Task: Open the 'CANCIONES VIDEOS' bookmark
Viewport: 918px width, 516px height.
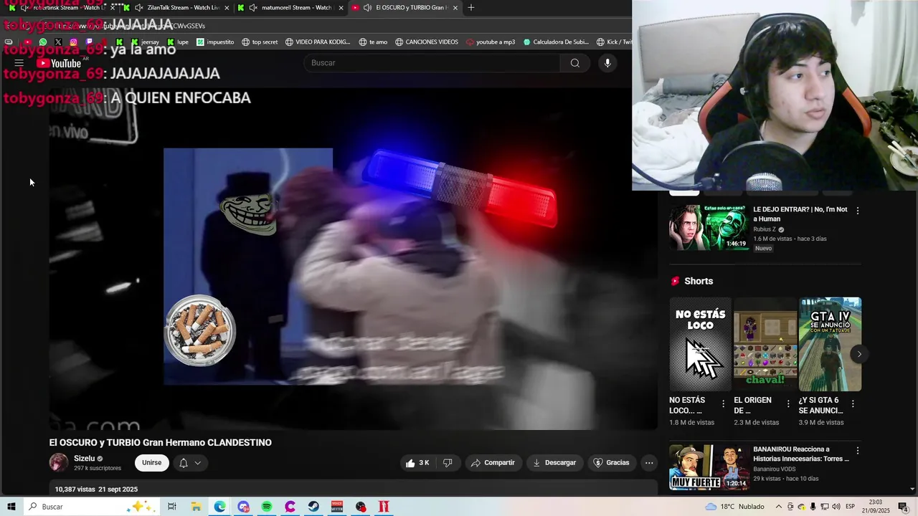Action: tap(426, 42)
